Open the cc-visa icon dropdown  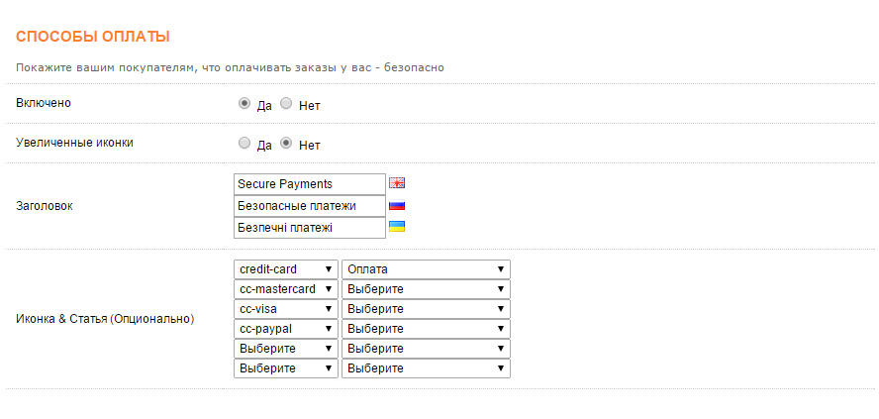[x=286, y=309]
